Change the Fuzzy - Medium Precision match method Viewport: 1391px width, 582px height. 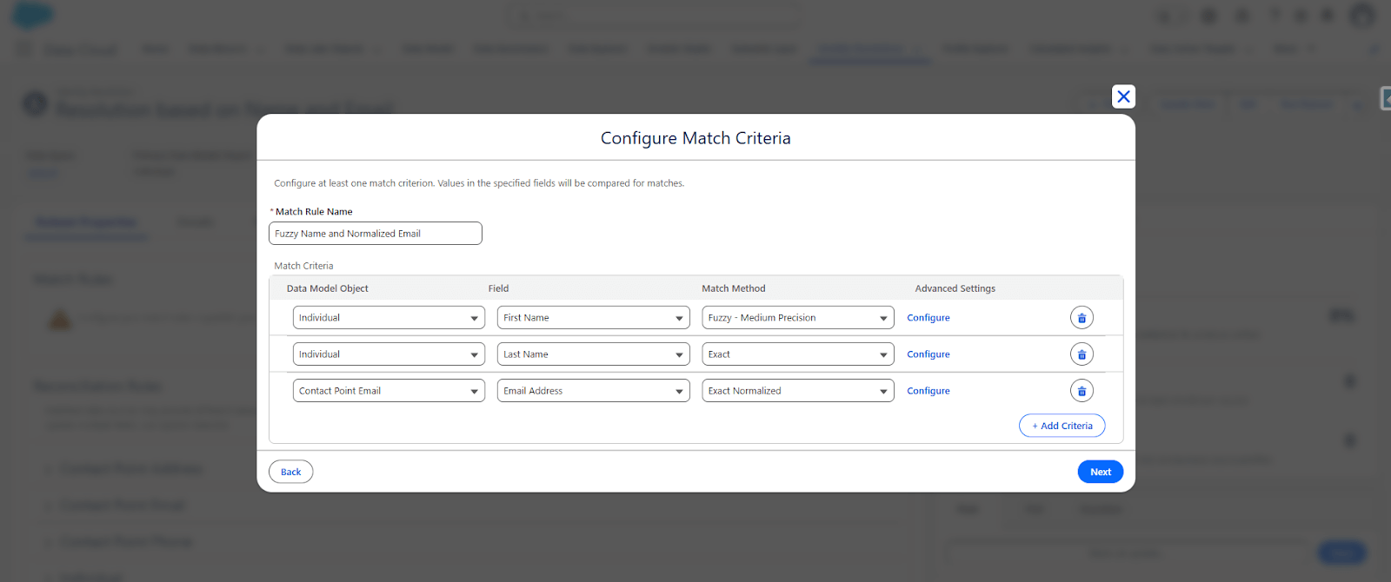(x=797, y=318)
